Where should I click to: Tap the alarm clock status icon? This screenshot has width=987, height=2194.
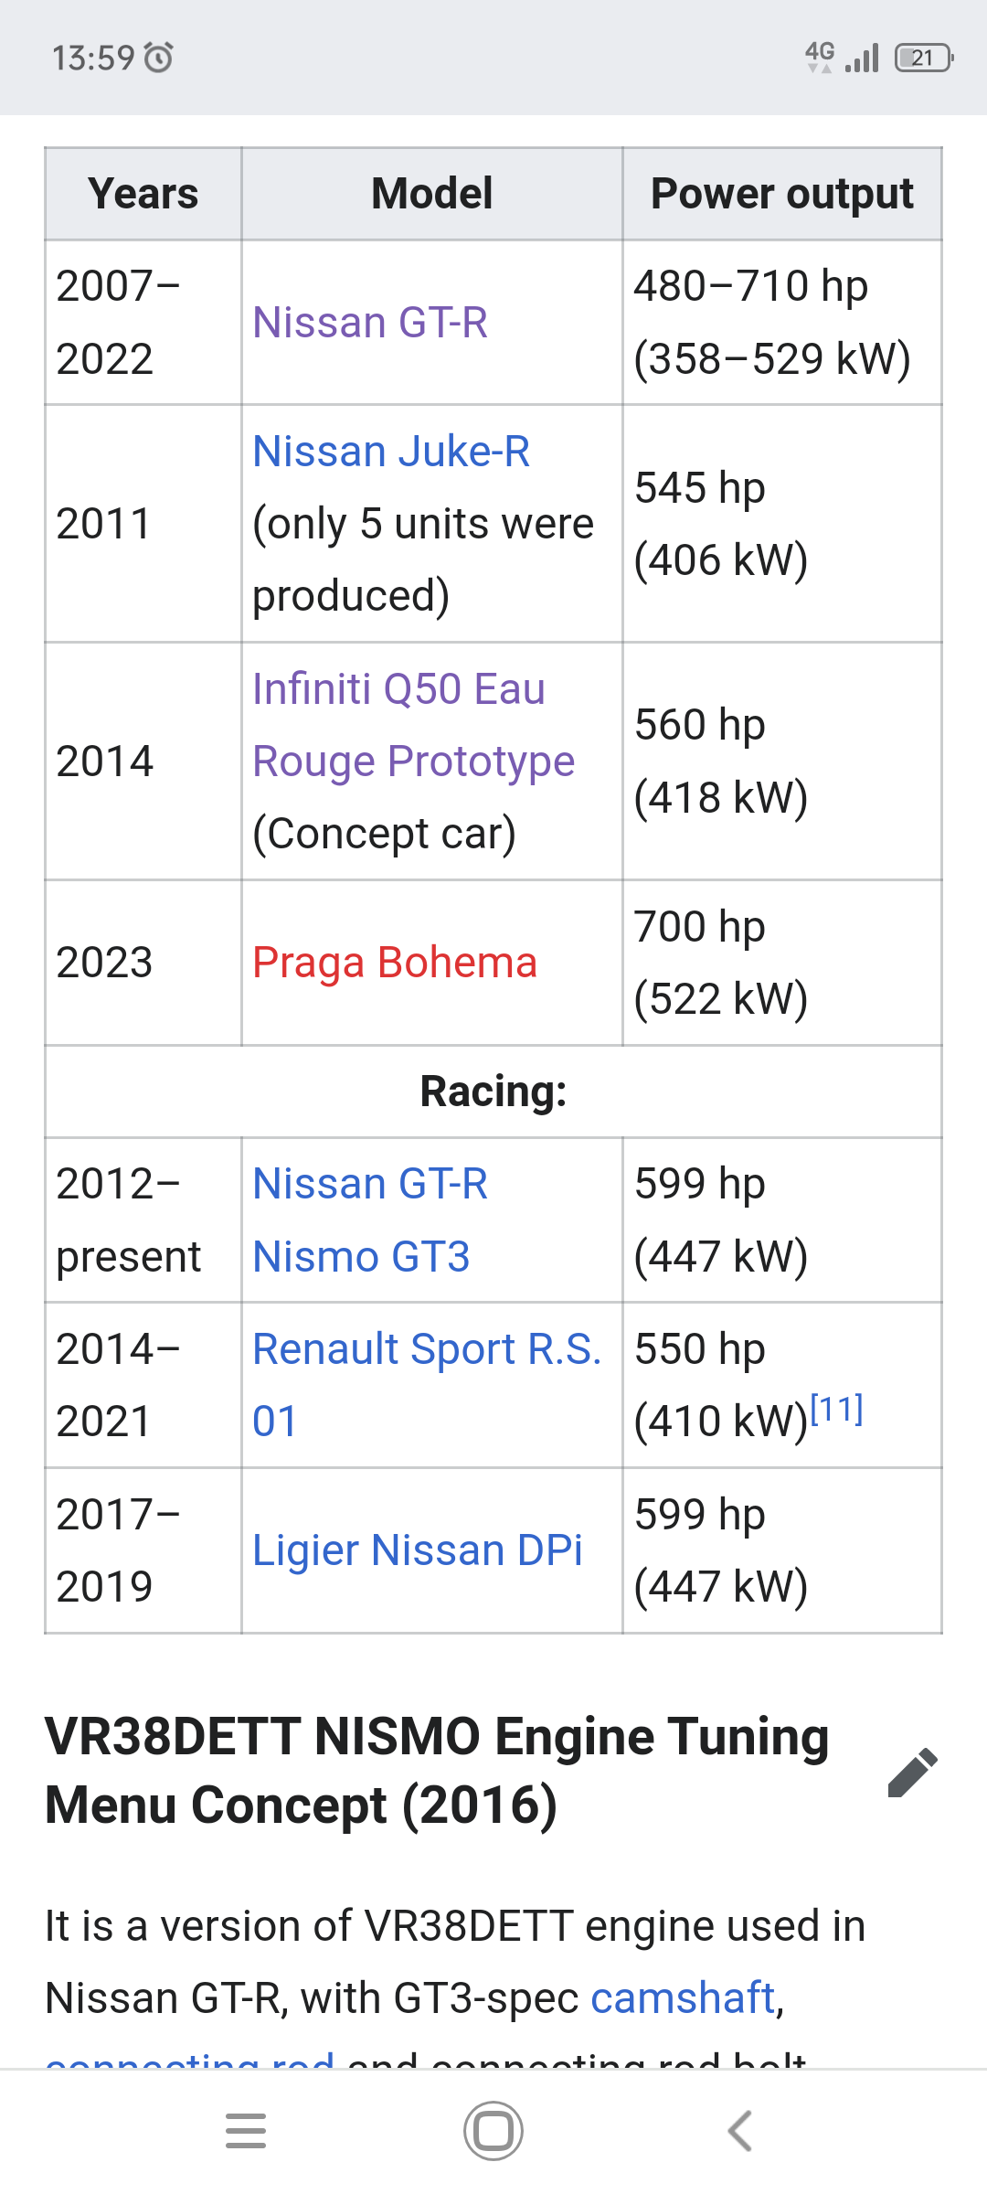(x=159, y=58)
